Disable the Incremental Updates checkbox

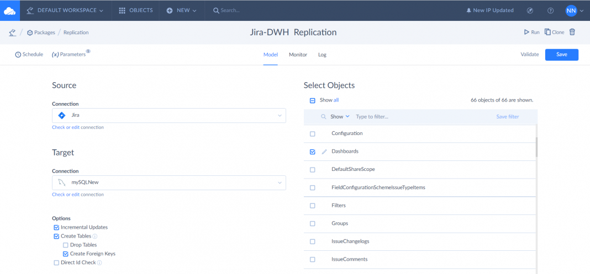click(x=56, y=227)
